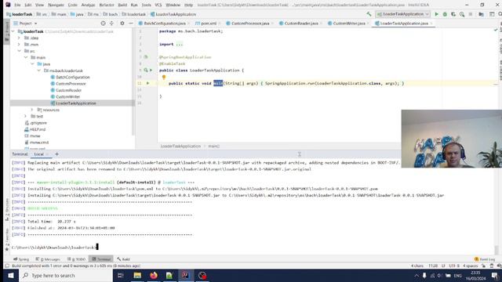Image resolution: width=502 pixels, height=282 pixels.
Task: Build project with the hammer icon
Action: coord(369,14)
